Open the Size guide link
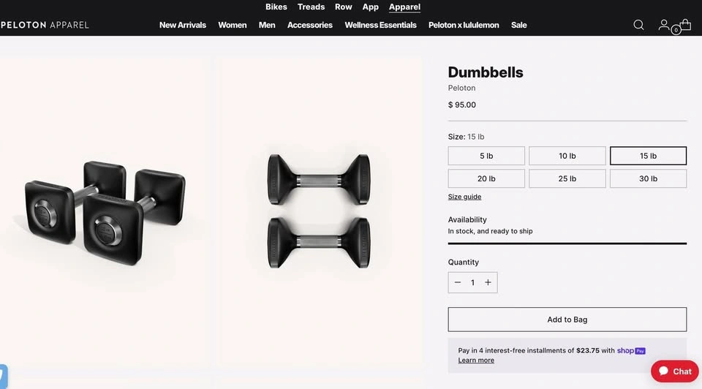702x389 pixels. coord(464,197)
